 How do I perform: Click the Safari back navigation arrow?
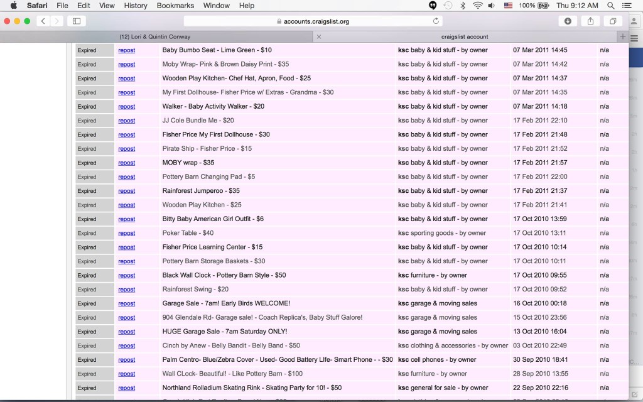[43, 21]
